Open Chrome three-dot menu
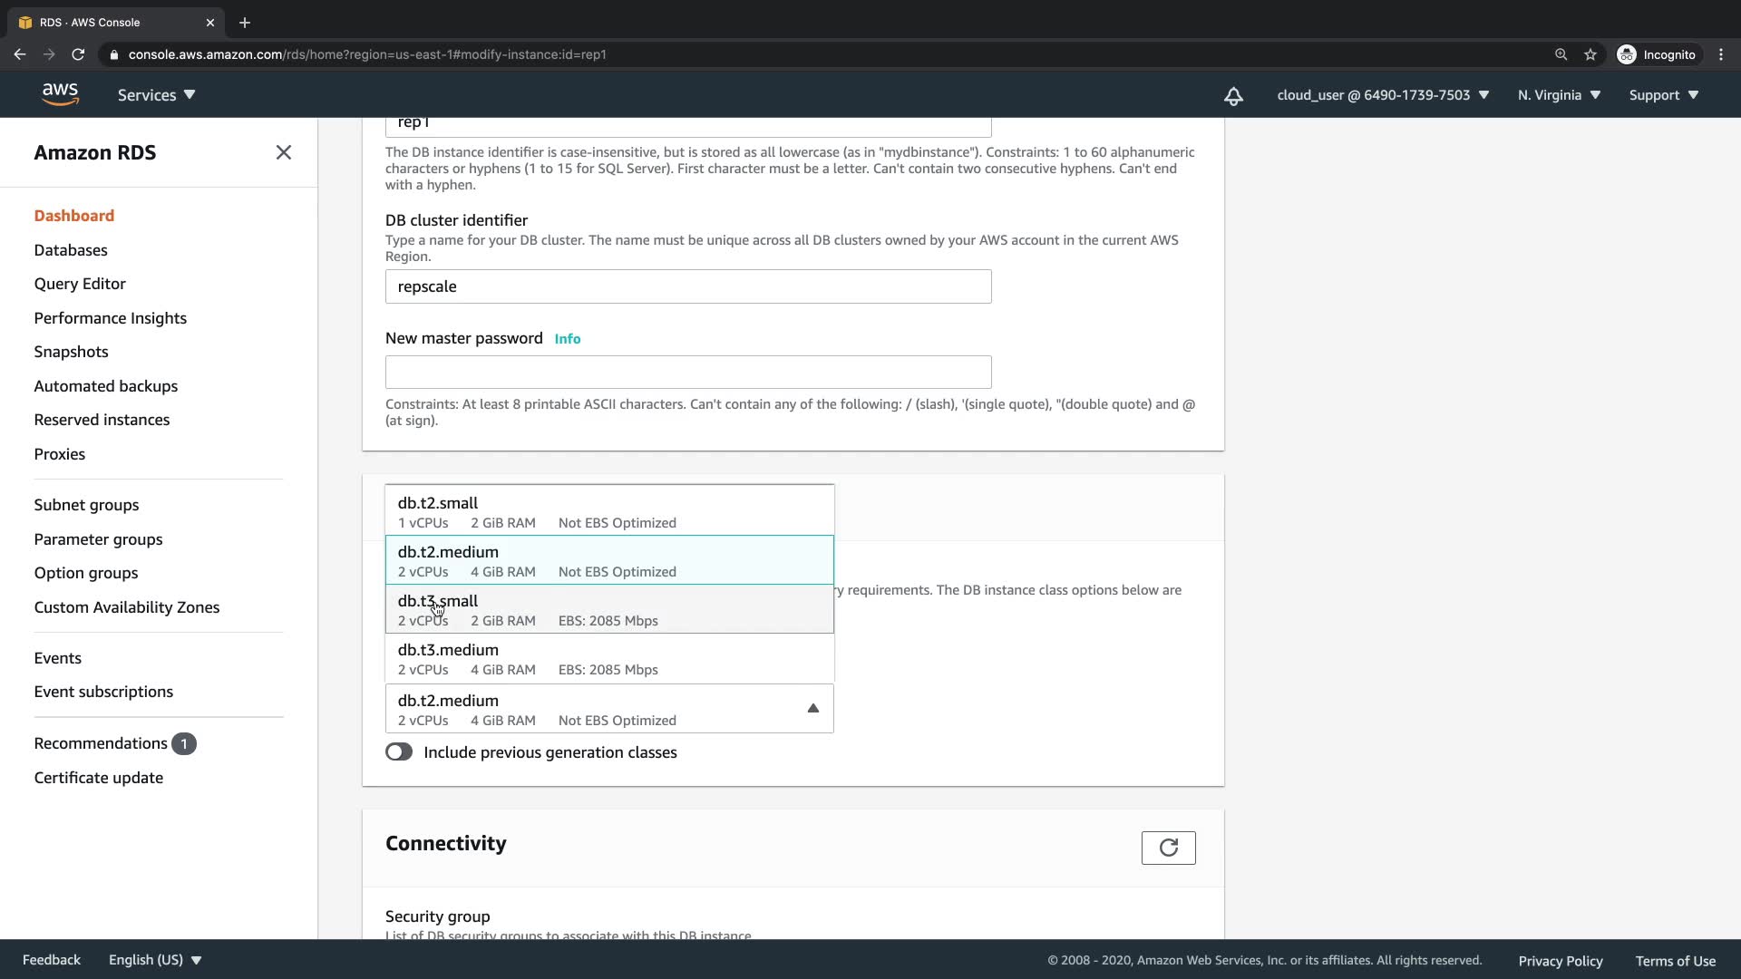The height and width of the screenshot is (979, 1741). (x=1721, y=54)
